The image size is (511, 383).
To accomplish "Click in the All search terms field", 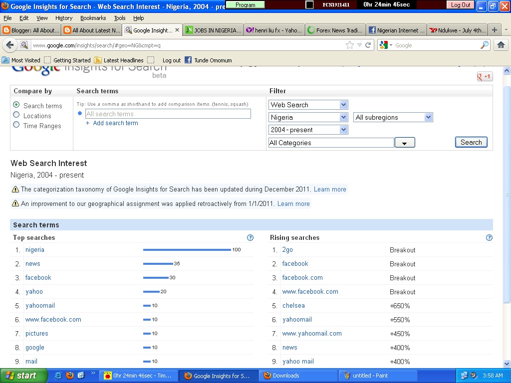I will pyautogui.click(x=168, y=114).
